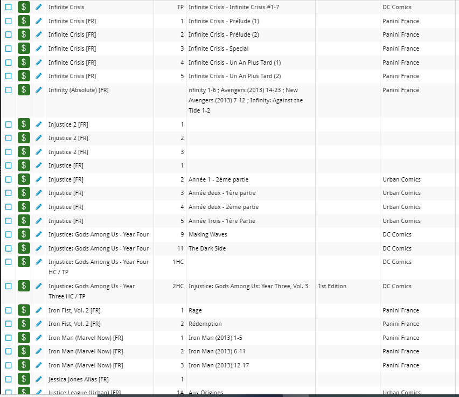Click dollar icon for Year Four HC / TP
This screenshot has height=397, width=459.
[24, 262]
